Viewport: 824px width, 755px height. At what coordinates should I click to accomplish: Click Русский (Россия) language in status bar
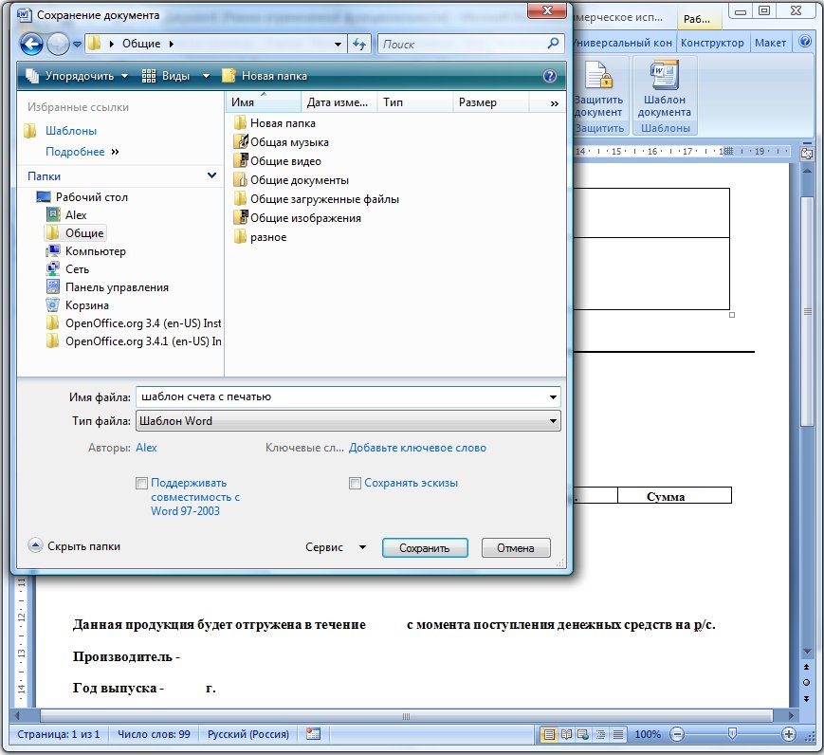click(248, 734)
